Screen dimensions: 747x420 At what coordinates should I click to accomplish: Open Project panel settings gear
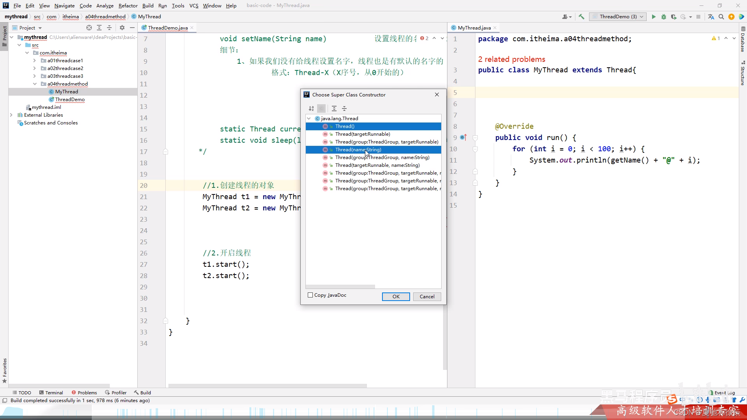[122, 28]
